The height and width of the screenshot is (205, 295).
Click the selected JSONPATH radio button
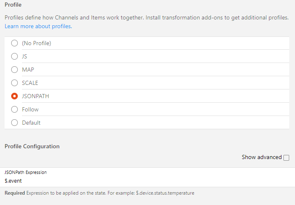point(14,96)
